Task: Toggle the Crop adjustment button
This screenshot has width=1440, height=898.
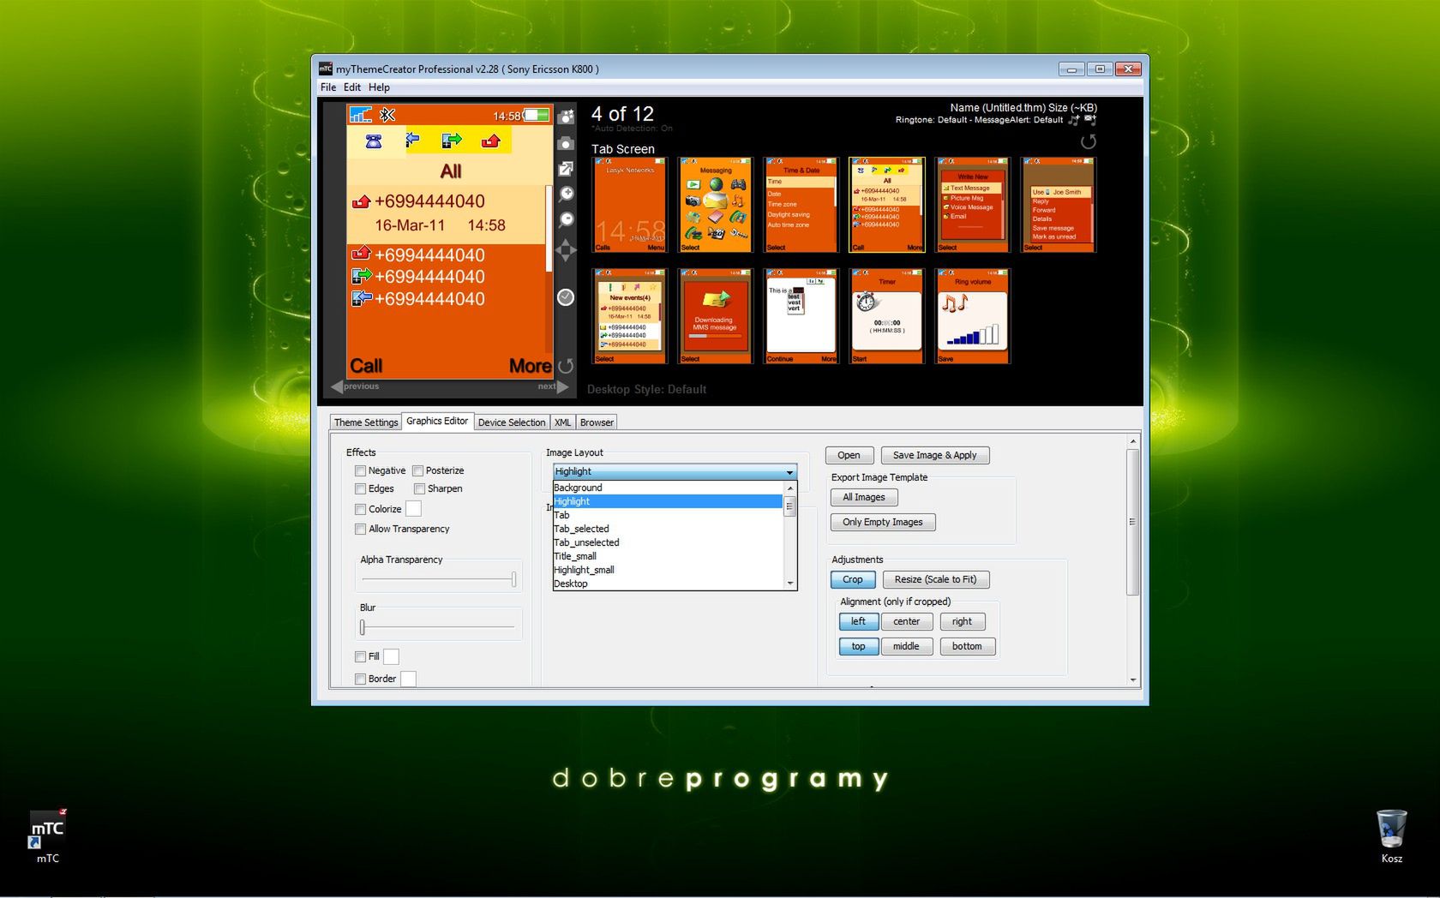Action: [853, 579]
